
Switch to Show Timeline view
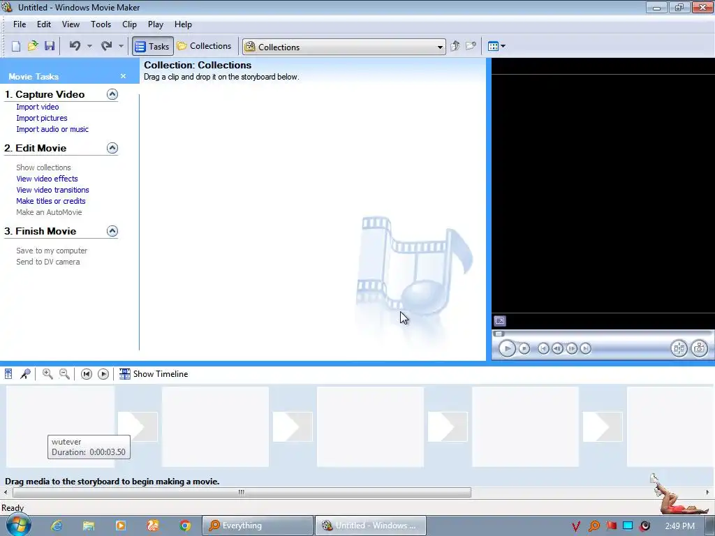(x=153, y=374)
